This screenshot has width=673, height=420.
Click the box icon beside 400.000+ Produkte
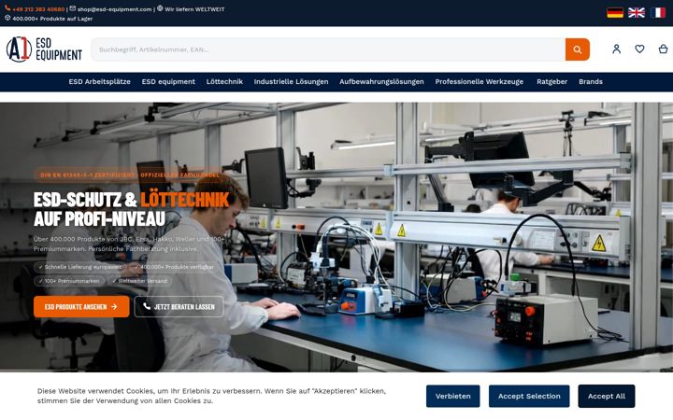[x=7, y=18]
